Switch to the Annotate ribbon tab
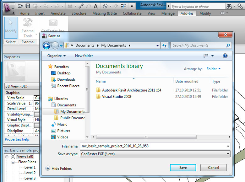This screenshot has width=245, height=182. (58, 13)
